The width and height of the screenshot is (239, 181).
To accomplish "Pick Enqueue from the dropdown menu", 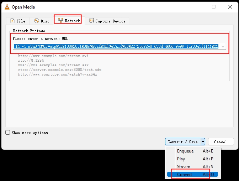I will tap(185, 151).
